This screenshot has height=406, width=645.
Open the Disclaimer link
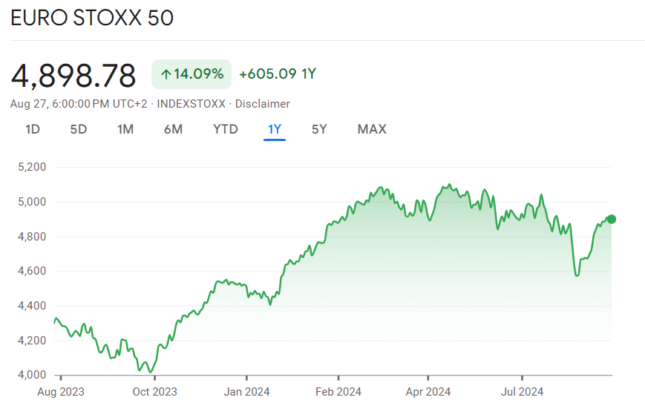point(263,104)
